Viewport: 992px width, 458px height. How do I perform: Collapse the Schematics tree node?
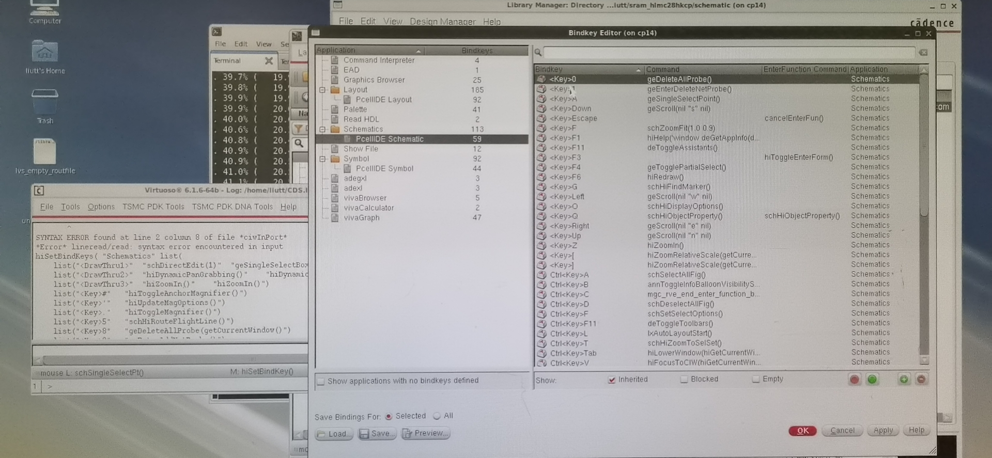click(x=322, y=129)
